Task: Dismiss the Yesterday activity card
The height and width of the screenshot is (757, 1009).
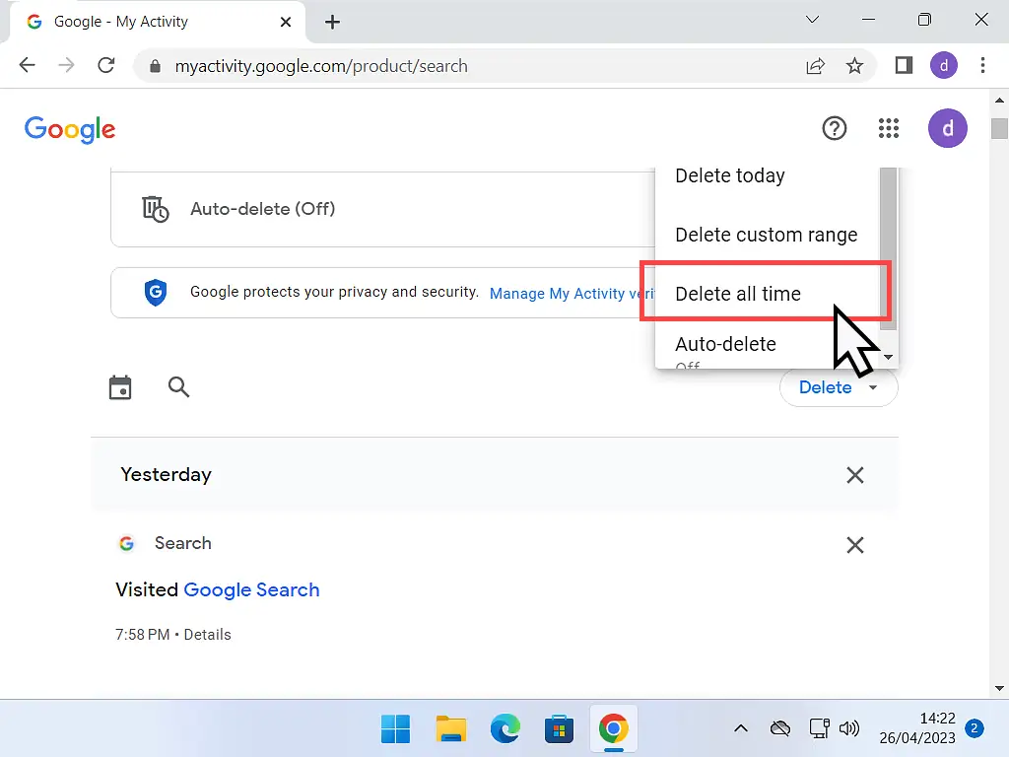Action: pos(854,474)
